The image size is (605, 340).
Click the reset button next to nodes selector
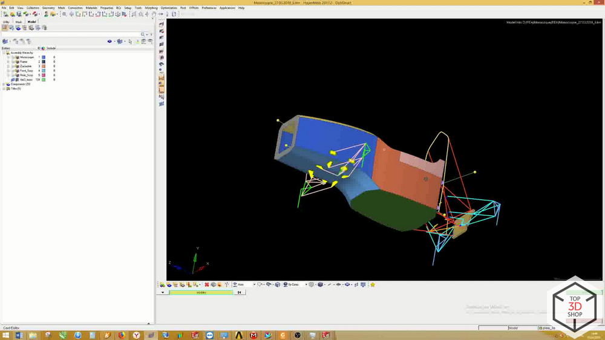239,292
